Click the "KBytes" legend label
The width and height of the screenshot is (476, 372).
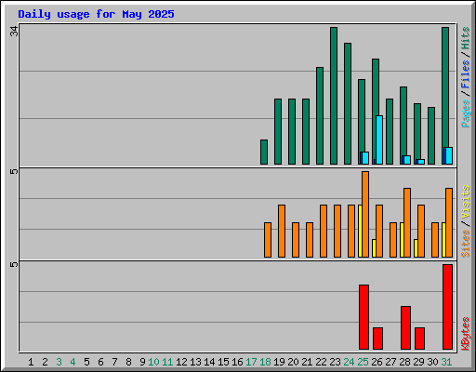tap(466, 334)
